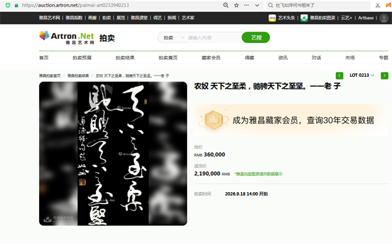Click the orange extension icon at top right
Screen dimensions: 392x244
tap(389, 5)
